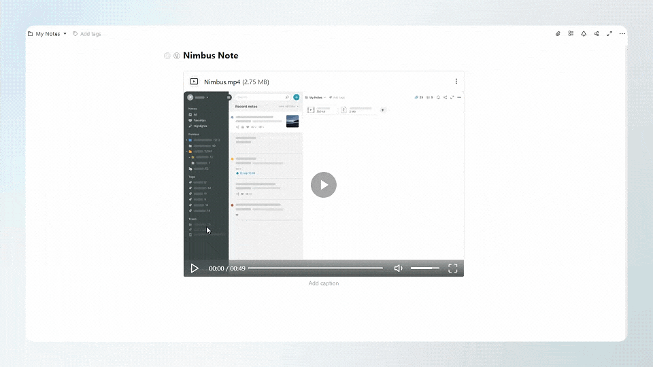Click the video progress seek bar
This screenshot has height=367, width=653.
click(x=315, y=268)
